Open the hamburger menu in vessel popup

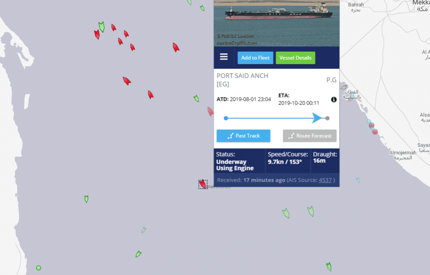click(x=223, y=57)
